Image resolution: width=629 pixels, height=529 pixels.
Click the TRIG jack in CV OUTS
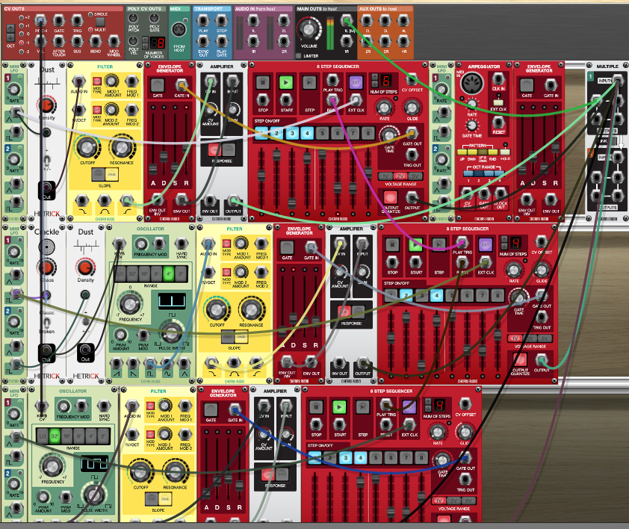[x=77, y=20]
